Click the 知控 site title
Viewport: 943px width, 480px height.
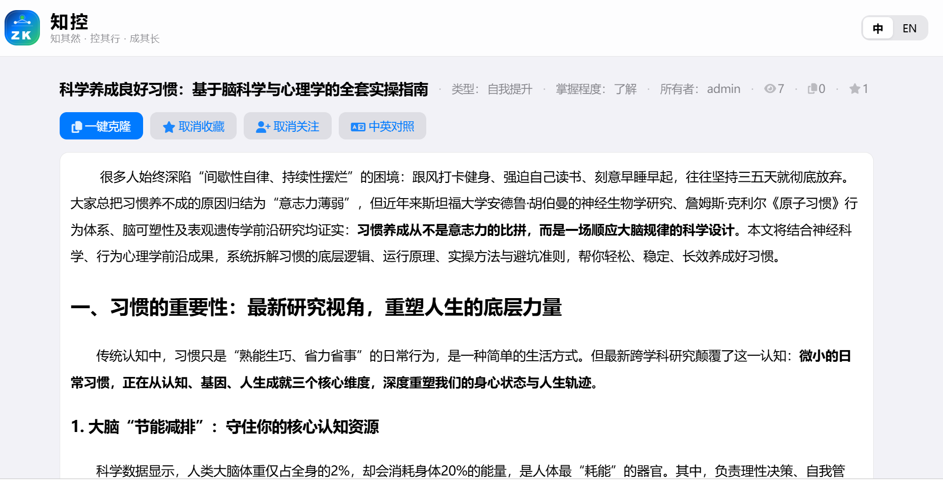pyautogui.click(x=69, y=22)
